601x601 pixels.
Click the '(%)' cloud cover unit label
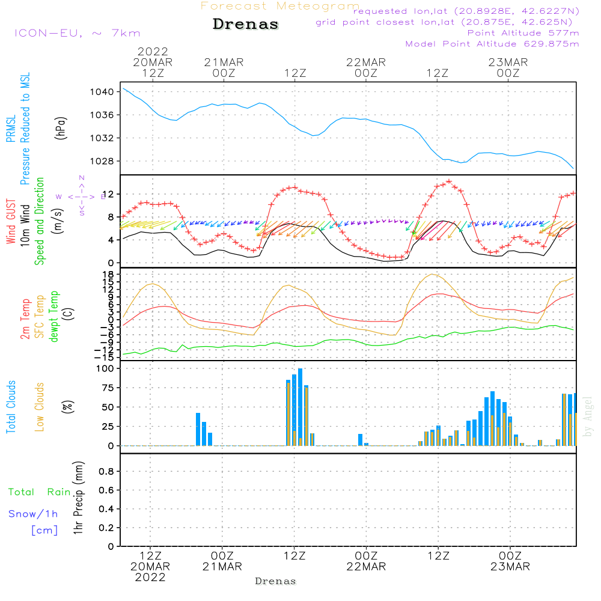[67, 407]
